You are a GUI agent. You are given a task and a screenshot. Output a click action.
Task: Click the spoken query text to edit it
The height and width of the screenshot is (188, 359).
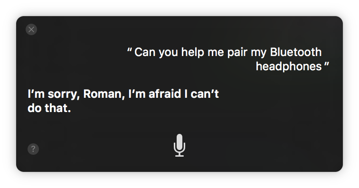click(x=228, y=59)
